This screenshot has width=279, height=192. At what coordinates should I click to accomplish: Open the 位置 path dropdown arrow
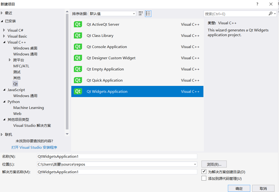coord(195,164)
